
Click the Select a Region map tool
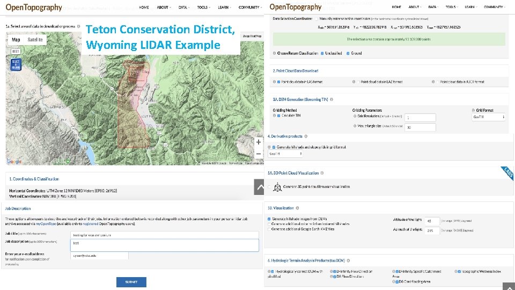pyautogui.click(x=16, y=64)
